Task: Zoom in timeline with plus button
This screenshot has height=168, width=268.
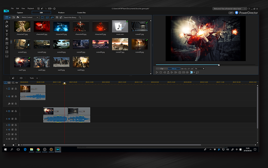Action: click(19, 145)
